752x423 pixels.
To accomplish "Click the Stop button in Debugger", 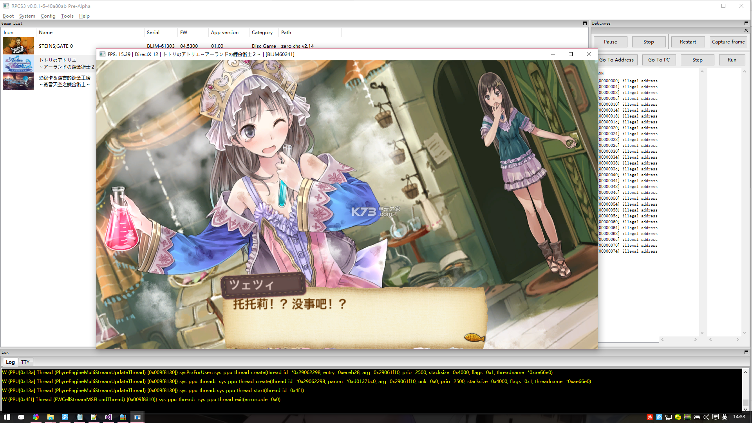I will (x=649, y=42).
